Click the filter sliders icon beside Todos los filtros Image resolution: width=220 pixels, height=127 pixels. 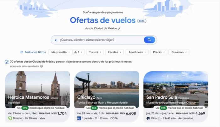coord(22,52)
